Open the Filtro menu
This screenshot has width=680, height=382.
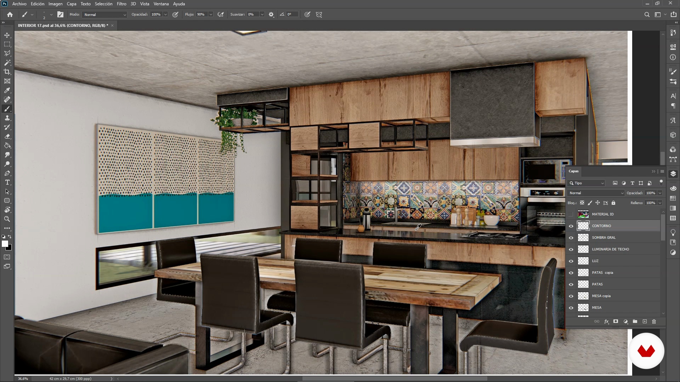121,4
